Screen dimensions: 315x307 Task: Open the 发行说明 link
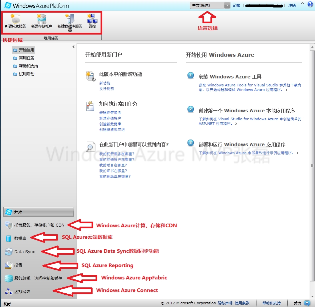[106, 89]
